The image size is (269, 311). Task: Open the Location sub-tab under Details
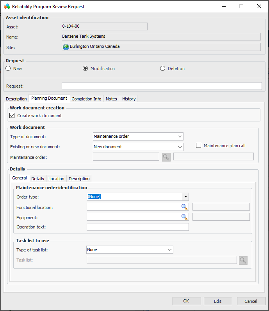coord(56,179)
